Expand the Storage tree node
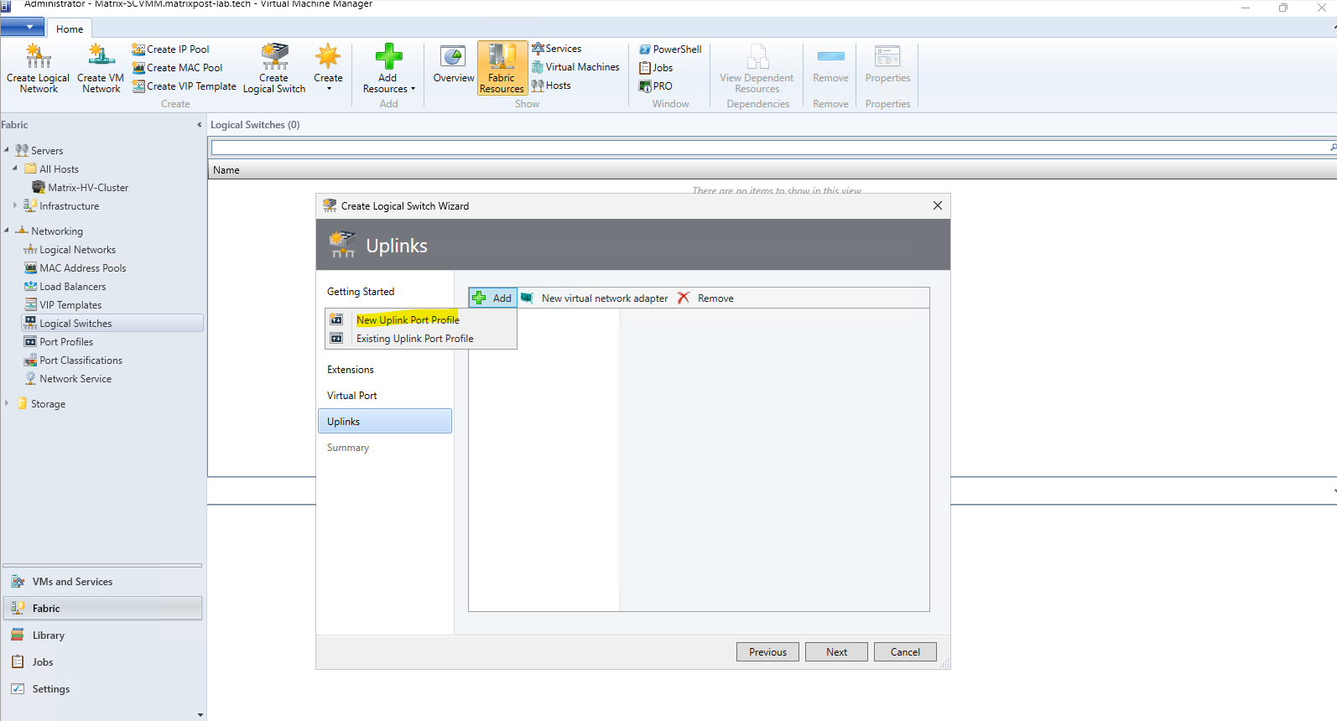 point(7,403)
